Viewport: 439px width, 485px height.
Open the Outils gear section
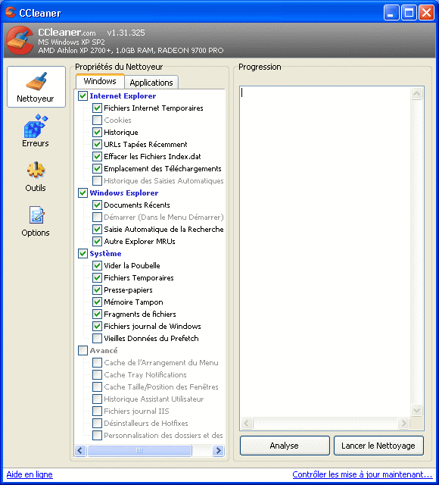pyautogui.click(x=36, y=177)
